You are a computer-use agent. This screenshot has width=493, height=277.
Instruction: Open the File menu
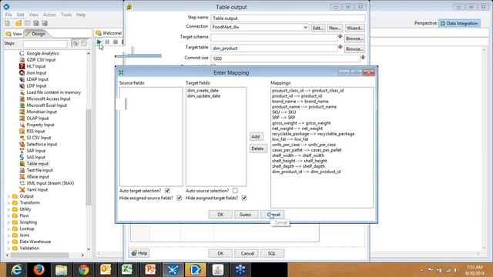pos(8,15)
